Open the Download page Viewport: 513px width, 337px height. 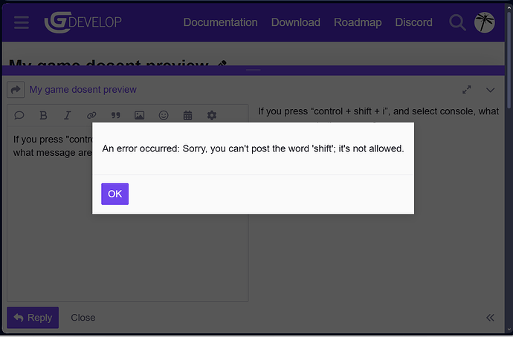tap(295, 22)
